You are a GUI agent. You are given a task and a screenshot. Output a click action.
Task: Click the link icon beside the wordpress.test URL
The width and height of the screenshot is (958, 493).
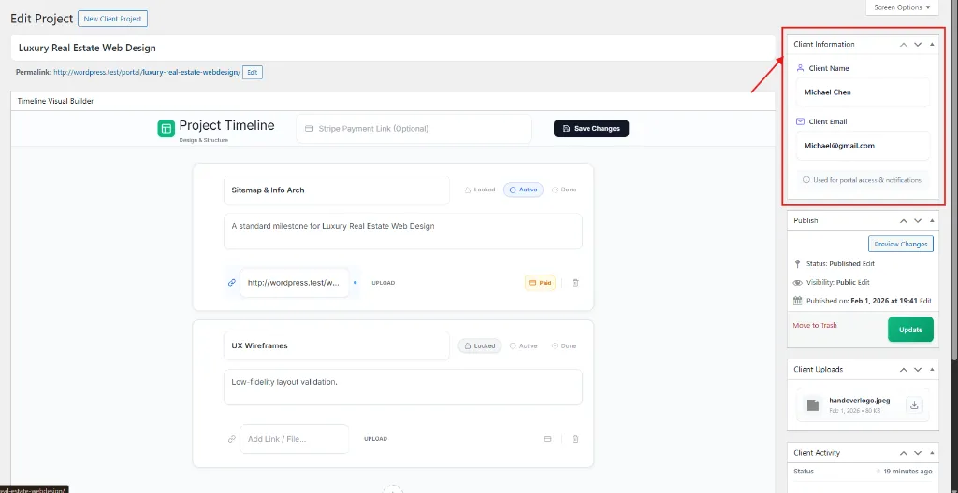232,282
